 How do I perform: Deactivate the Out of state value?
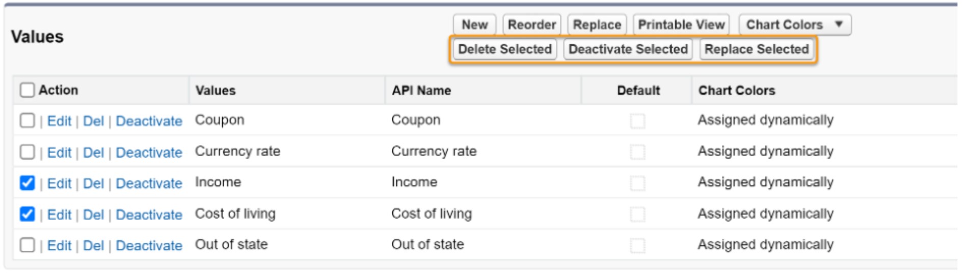[x=149, y=245]
